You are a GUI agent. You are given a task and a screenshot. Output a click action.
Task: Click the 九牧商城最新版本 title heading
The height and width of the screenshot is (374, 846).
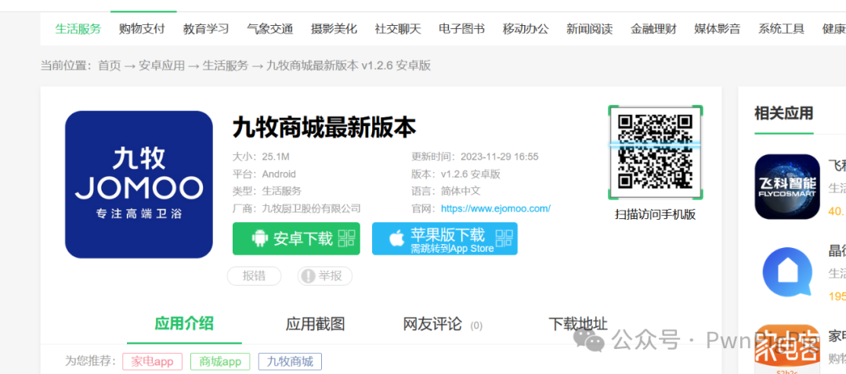(x=324, y=128)
